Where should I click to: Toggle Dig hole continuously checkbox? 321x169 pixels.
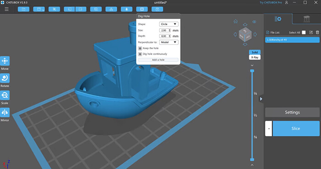pyautogui.click(x=140, y=54)
